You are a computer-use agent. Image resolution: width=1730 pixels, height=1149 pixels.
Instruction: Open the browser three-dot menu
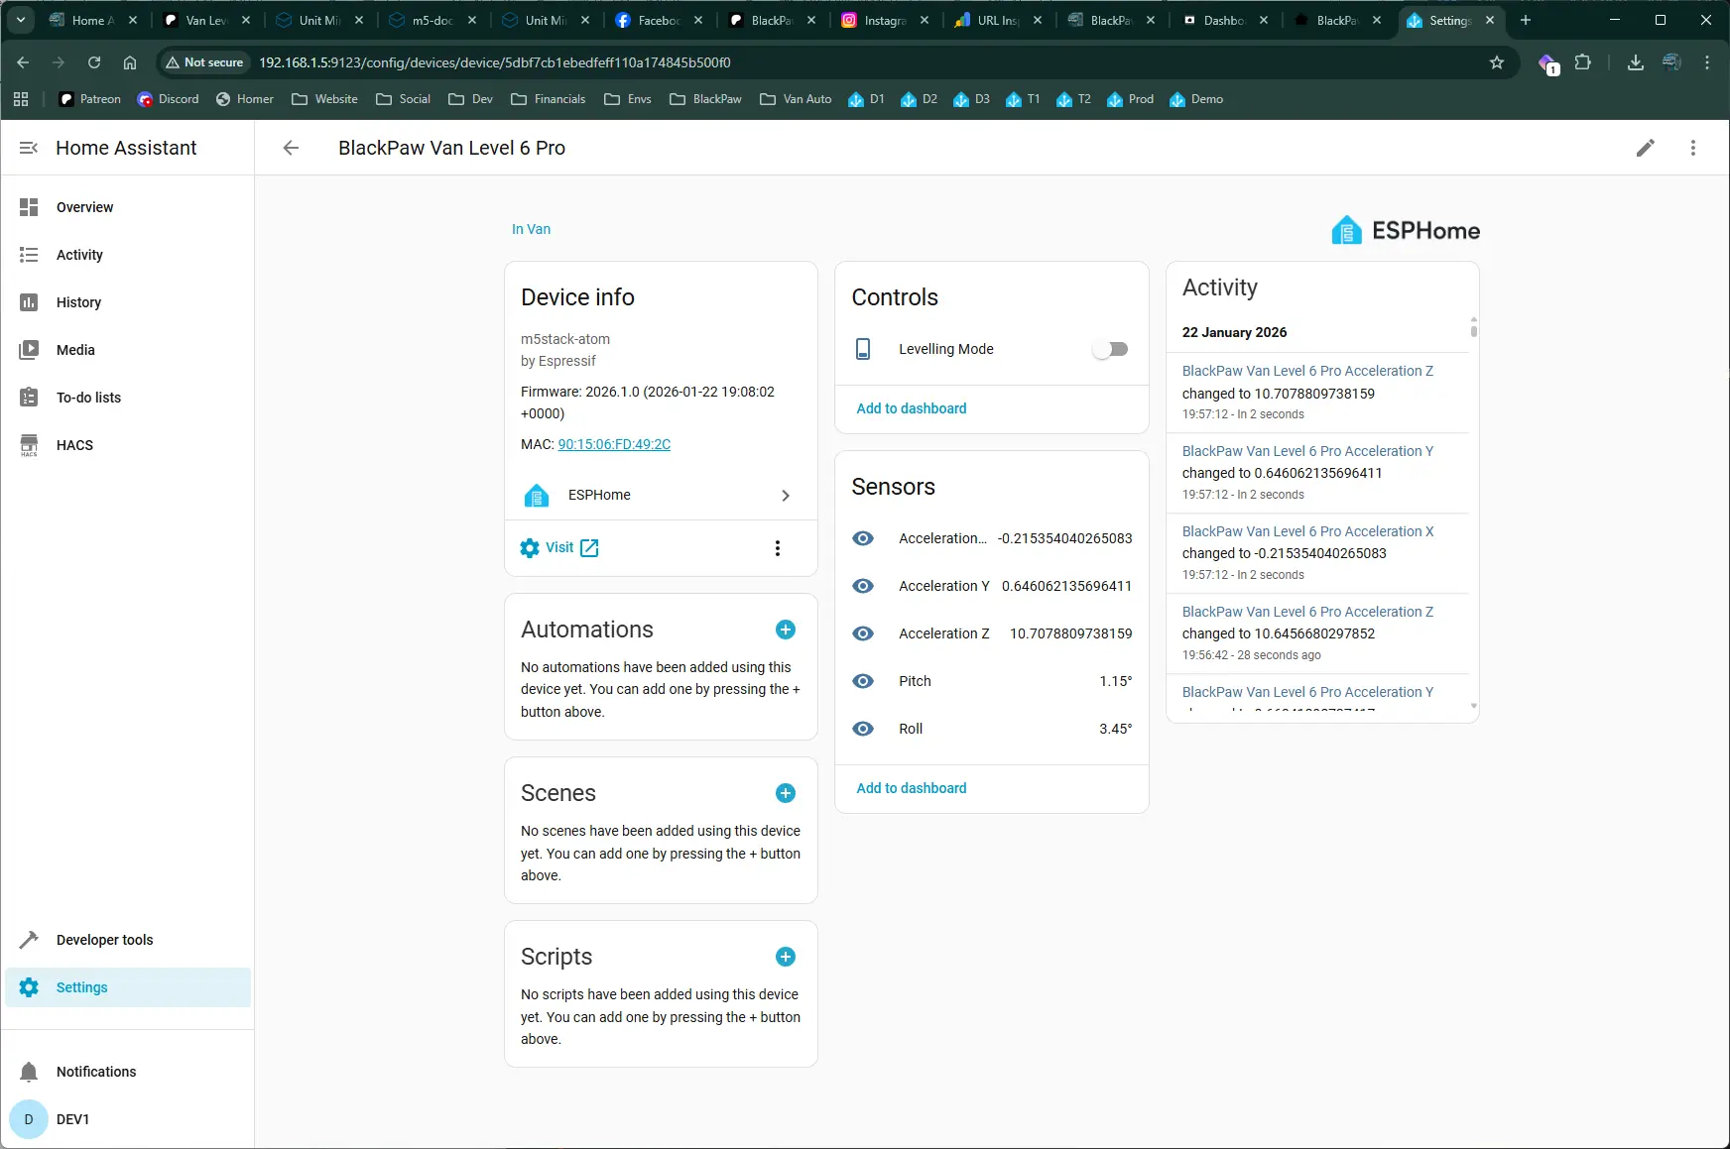[1707, 62]
